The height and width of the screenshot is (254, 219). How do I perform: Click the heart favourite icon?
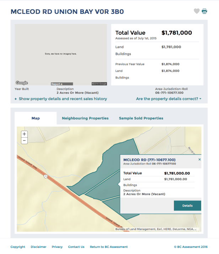197,11
